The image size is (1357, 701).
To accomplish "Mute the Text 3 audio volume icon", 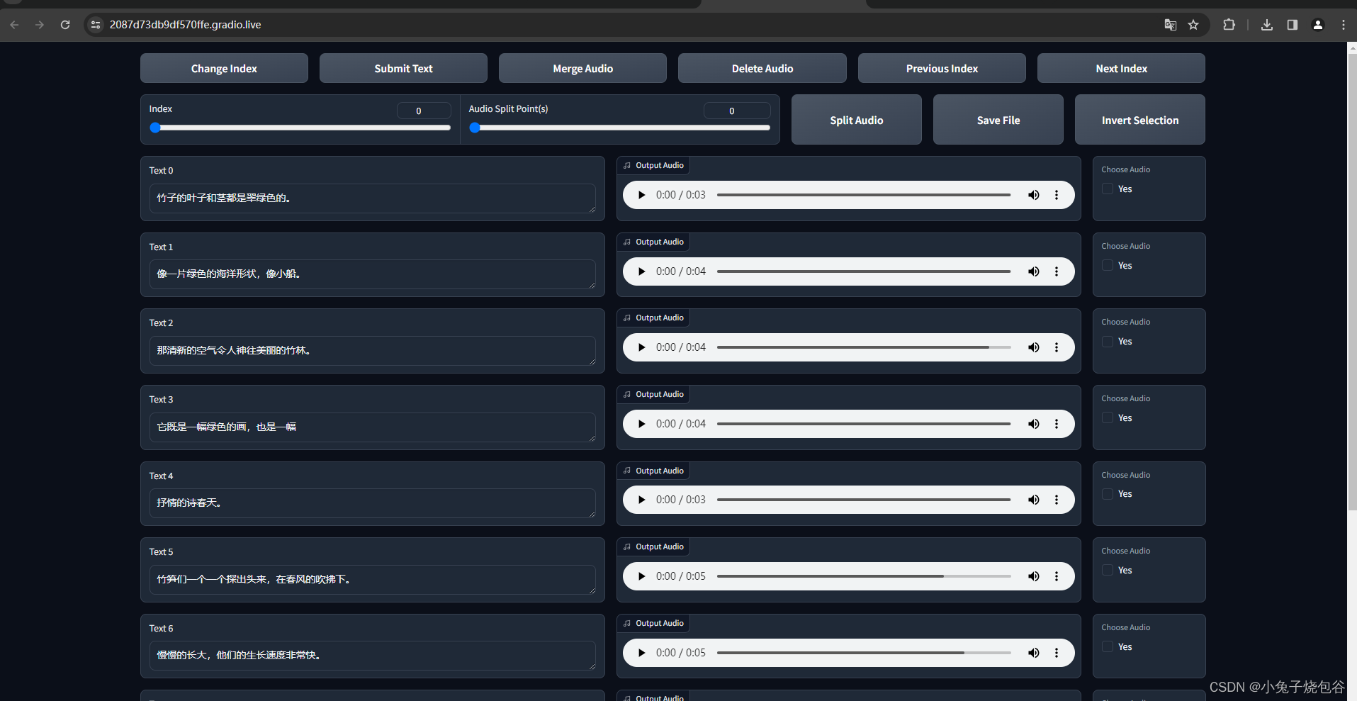I will coord(1034,424).
